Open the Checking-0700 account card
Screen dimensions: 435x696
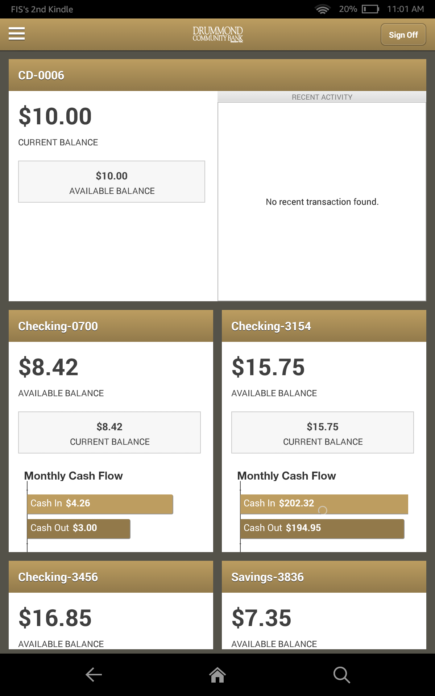58,326
